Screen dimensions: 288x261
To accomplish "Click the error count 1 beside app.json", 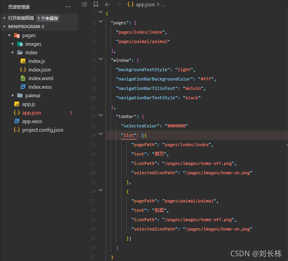I will click(x=71, y=113).
